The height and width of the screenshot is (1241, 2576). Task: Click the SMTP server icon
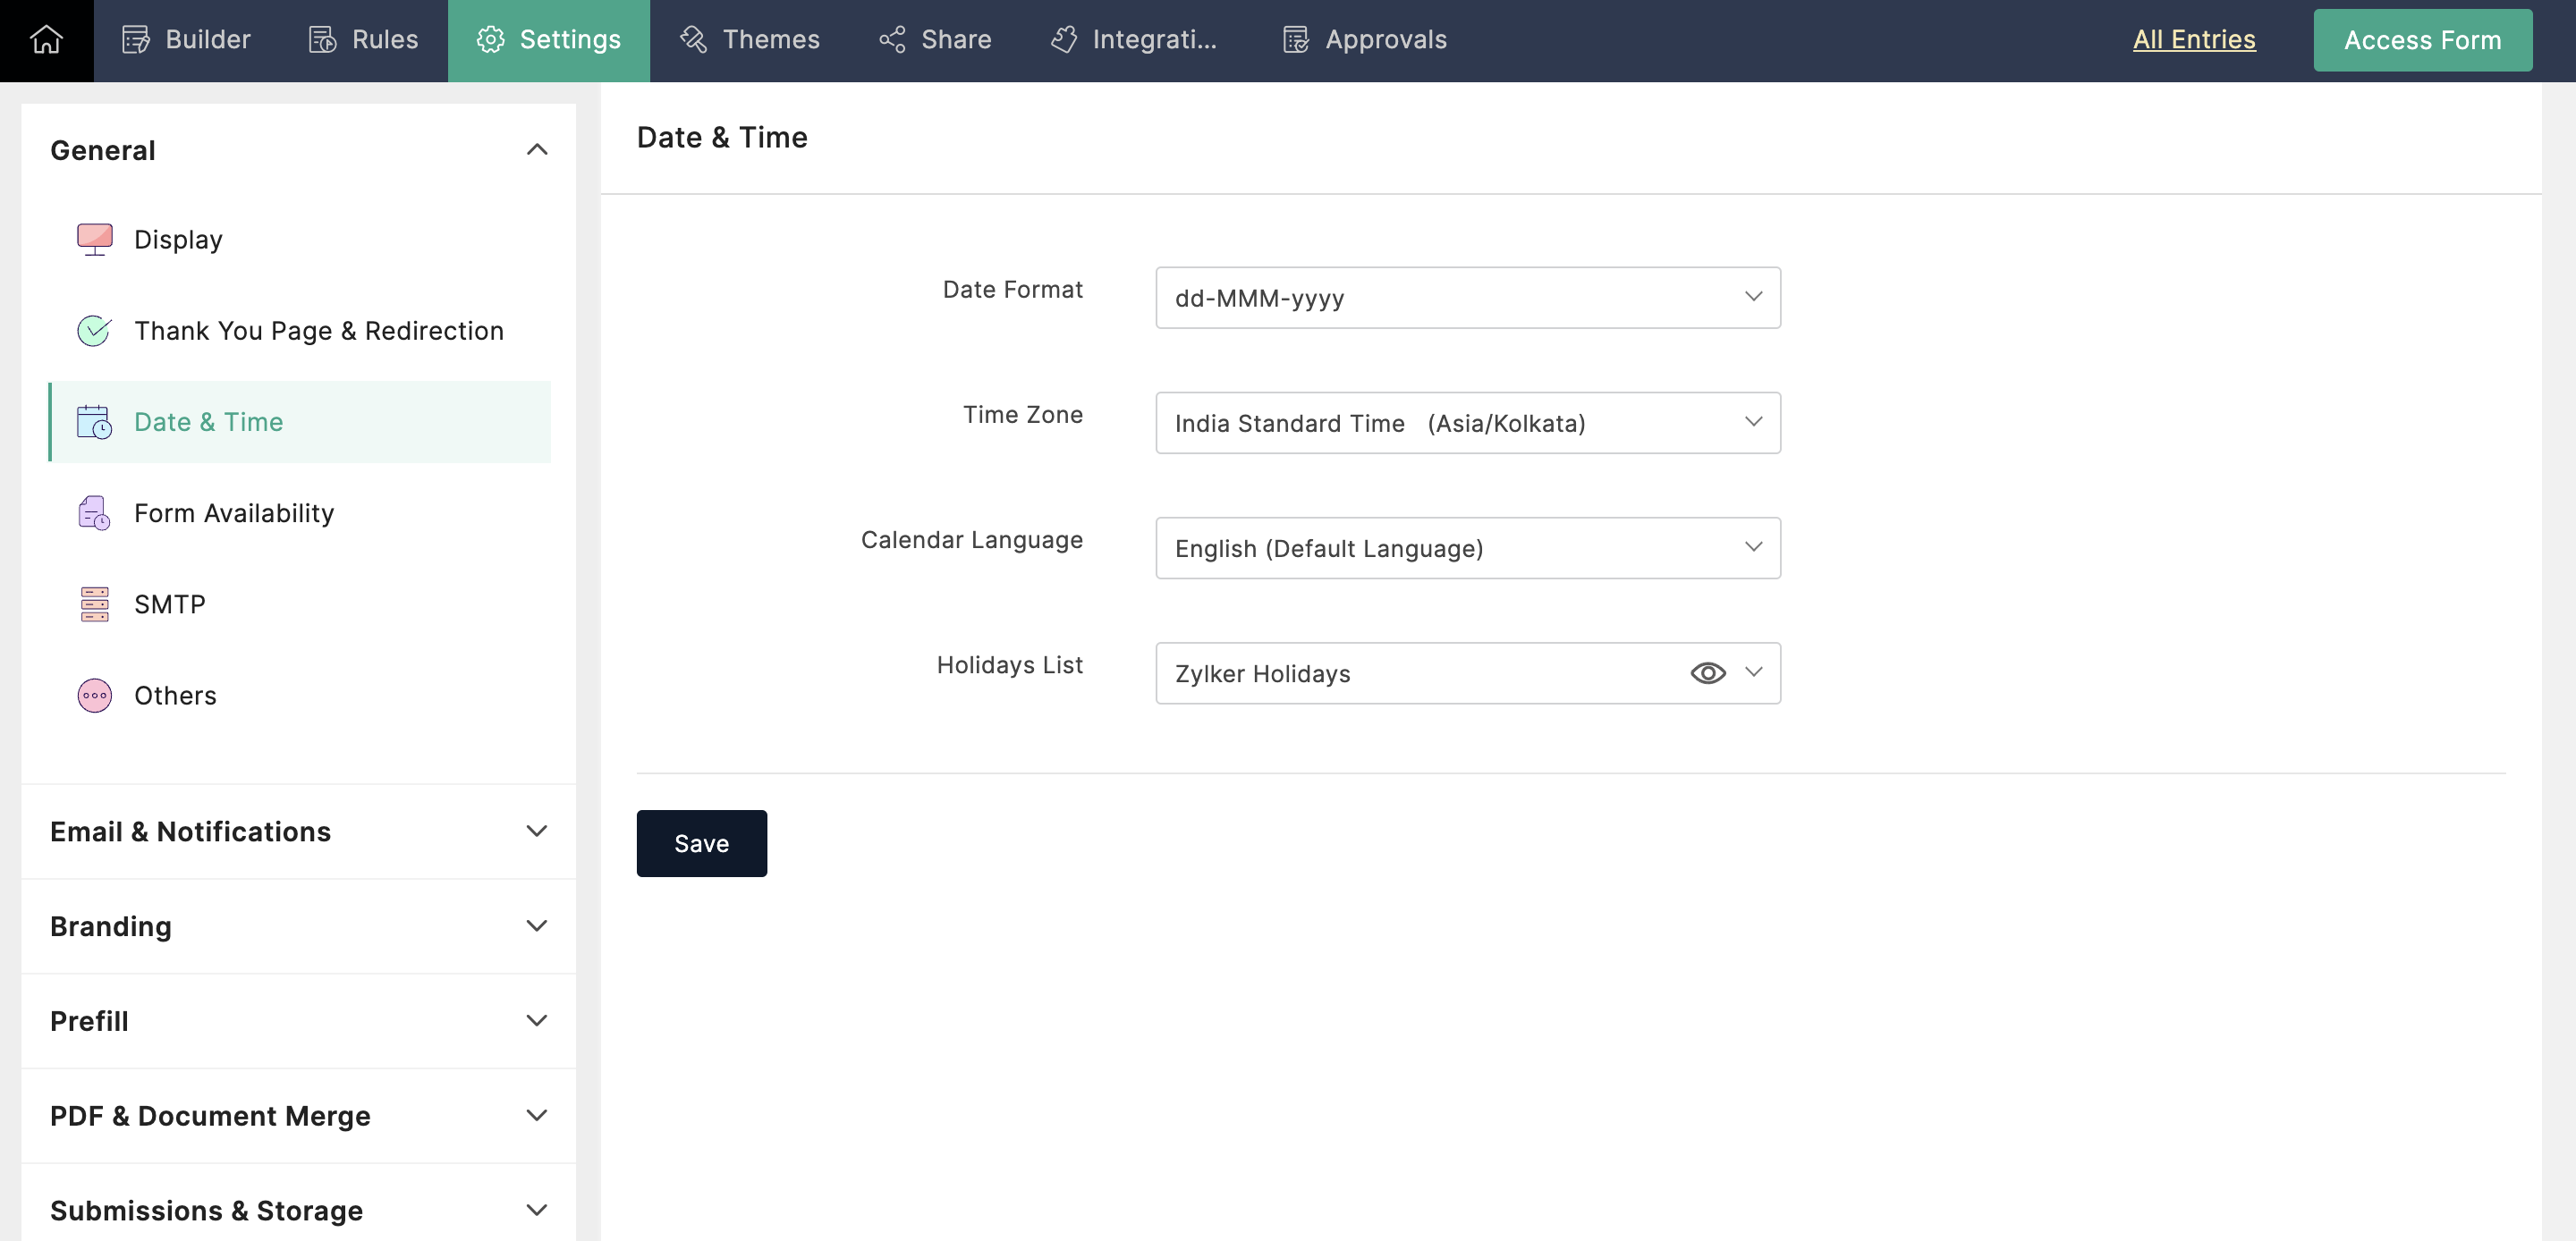[x=94, y=604]
